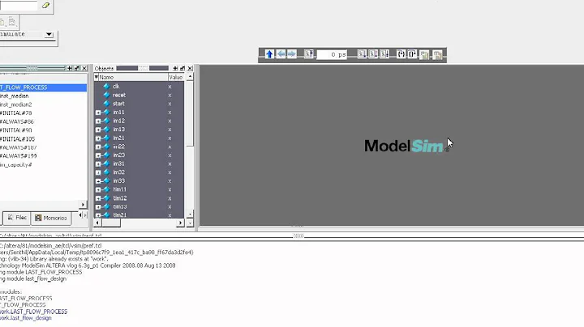Expand the im23 signal bus
Screen dimensions: 584x327
98,155
